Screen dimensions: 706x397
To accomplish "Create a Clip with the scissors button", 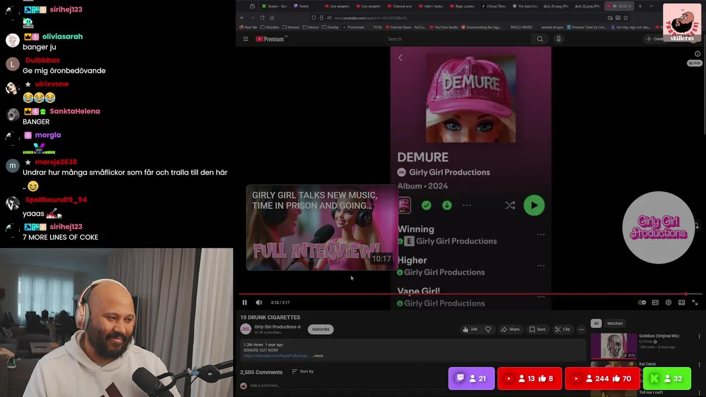I will click(x=562, y=329).
